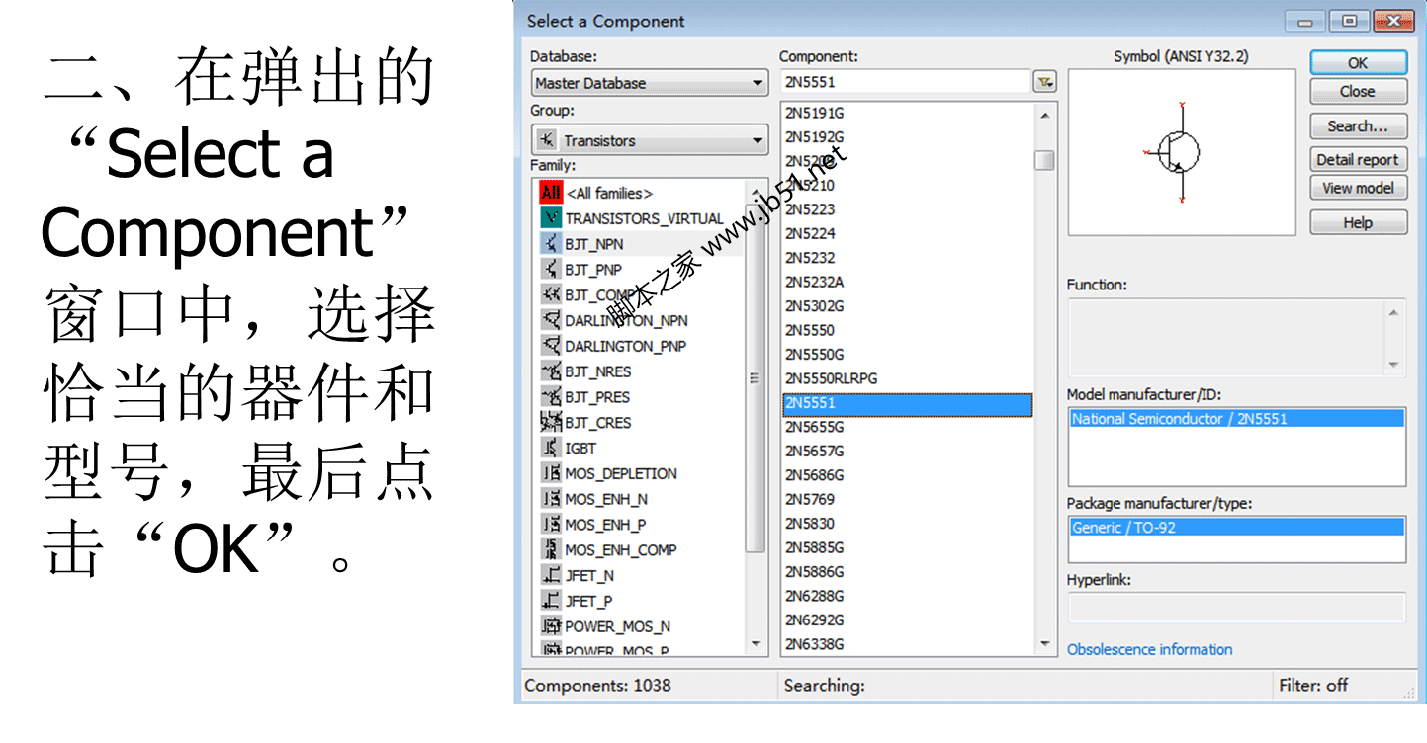The height and width of the screenshot is (743, 1427).
Task: Select component 2N5232A
Action: tap(814, 282)
